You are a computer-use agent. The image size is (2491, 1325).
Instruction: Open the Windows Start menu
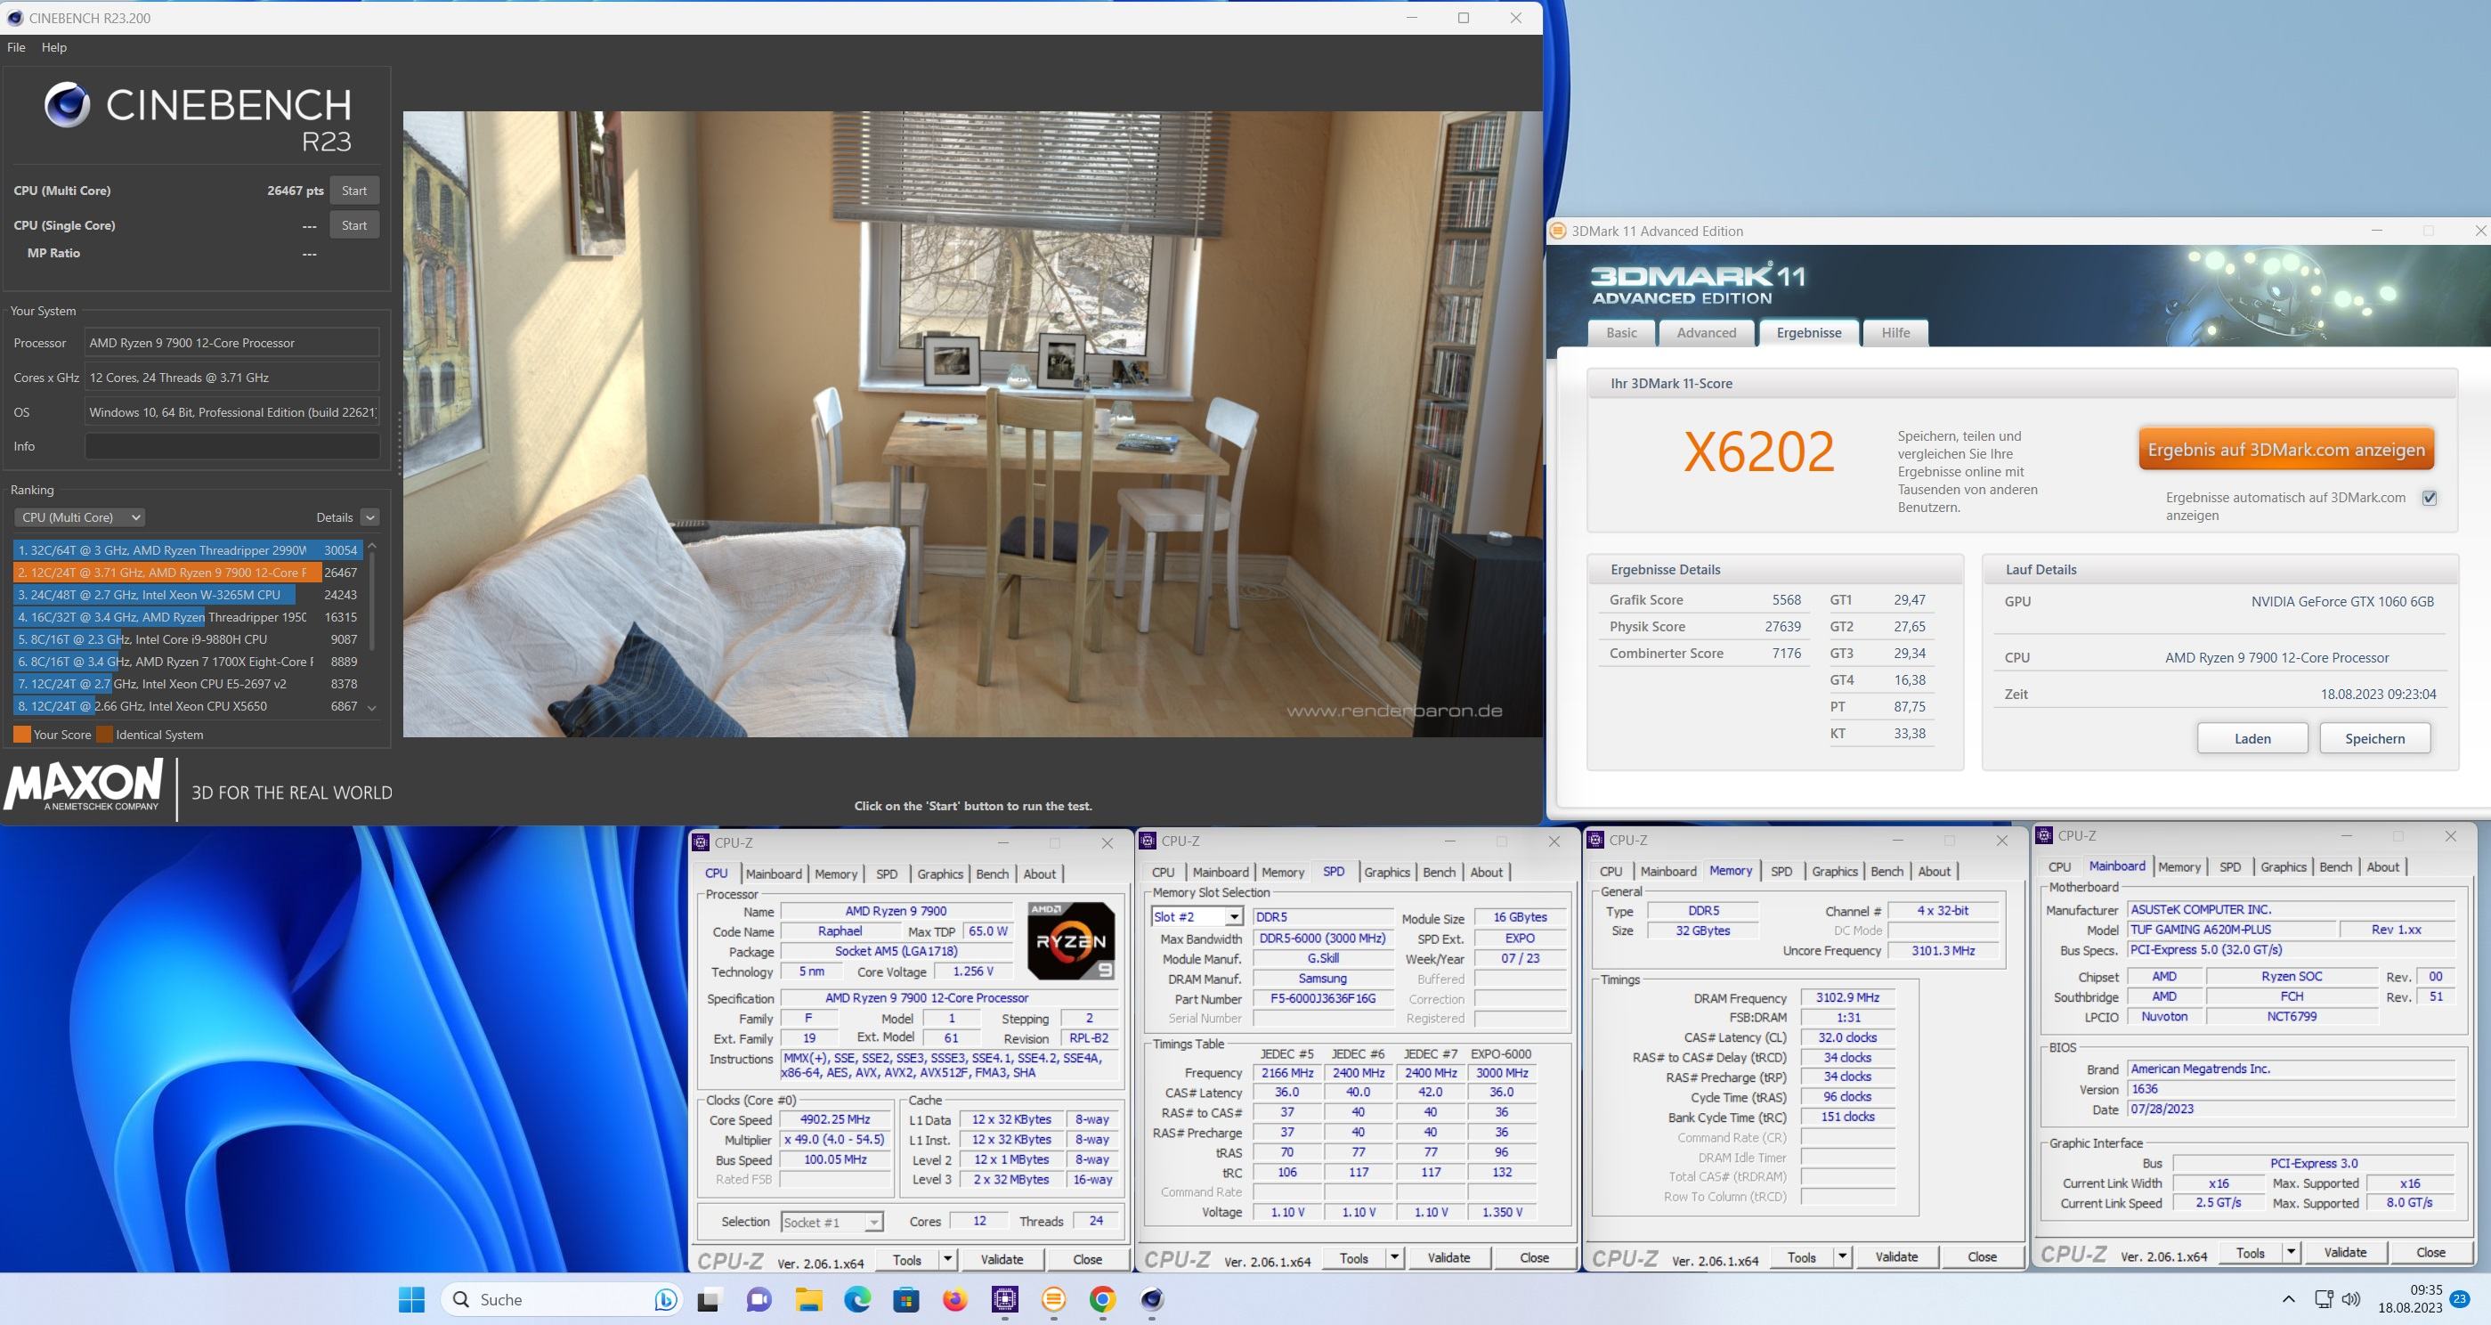pos(411,1299)
